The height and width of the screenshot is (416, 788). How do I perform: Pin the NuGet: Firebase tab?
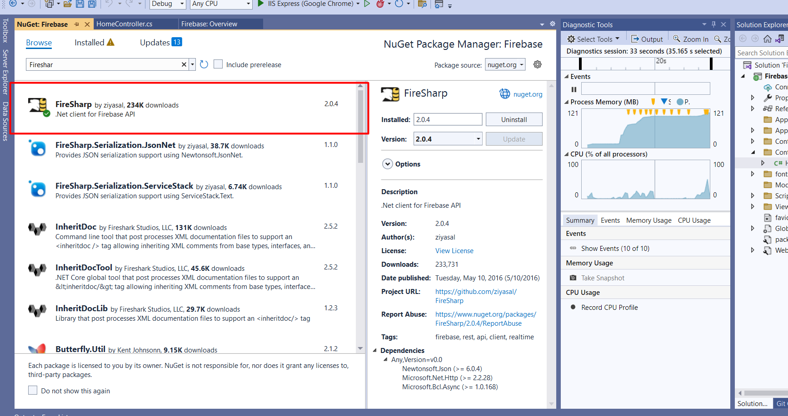coord(77,24)
